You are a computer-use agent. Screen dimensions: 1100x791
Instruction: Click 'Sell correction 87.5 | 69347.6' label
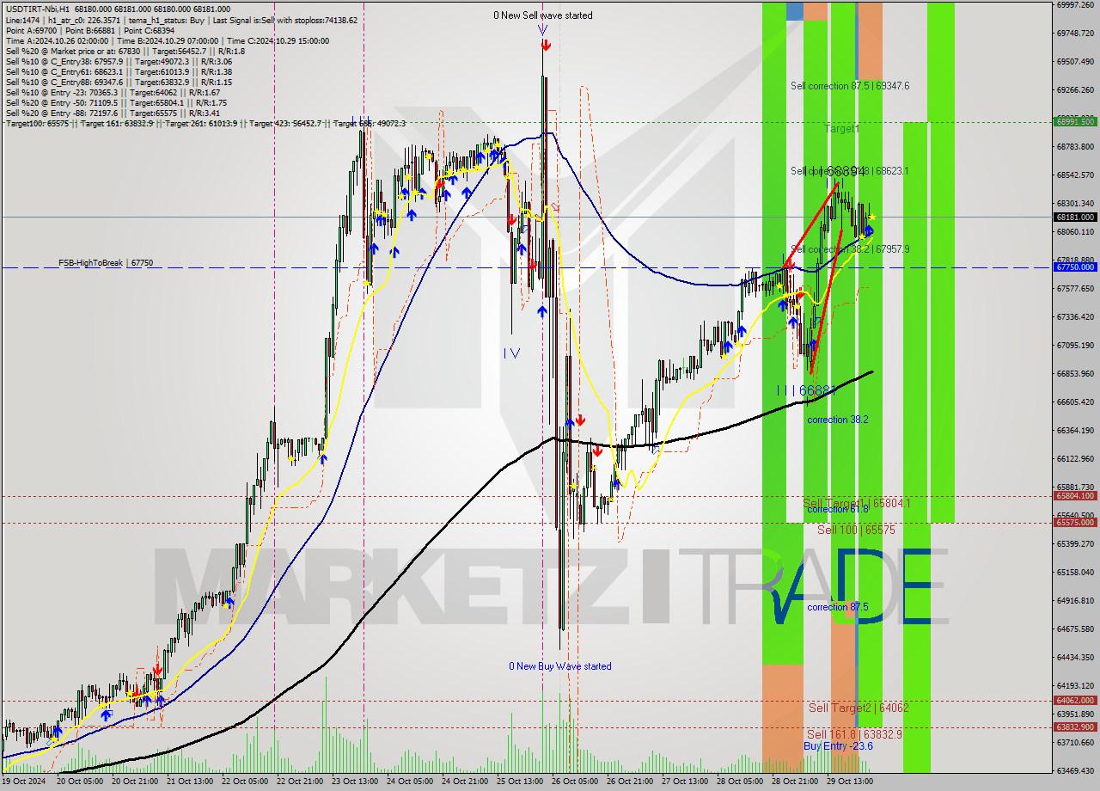pos(850,86)
